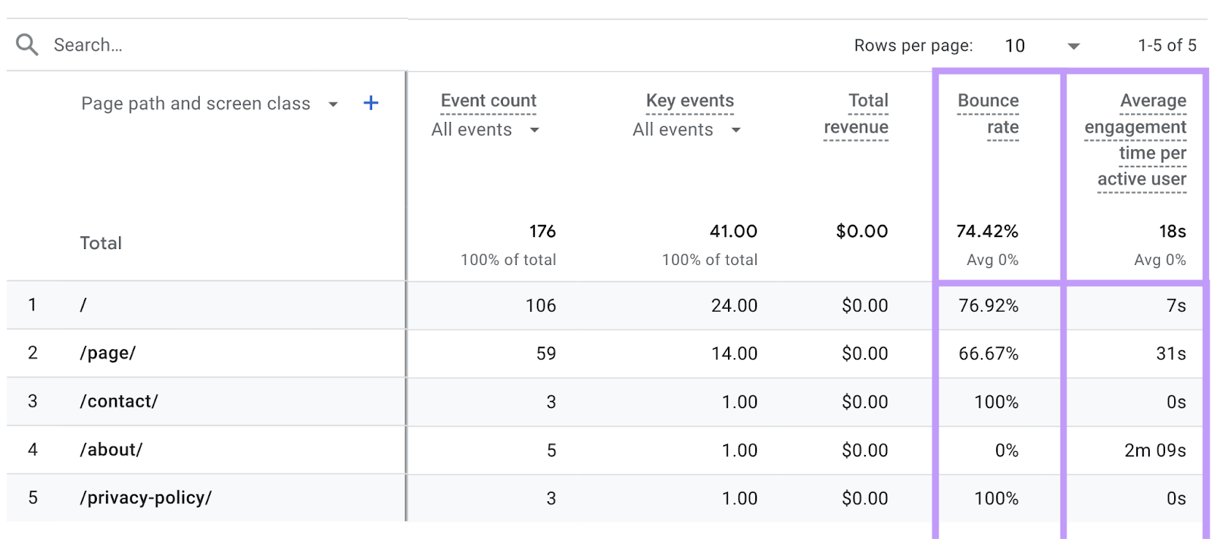Click the 76.92% bounce rate cell
The width and height of the screenshot is (1212, 539).
point(988,306)
